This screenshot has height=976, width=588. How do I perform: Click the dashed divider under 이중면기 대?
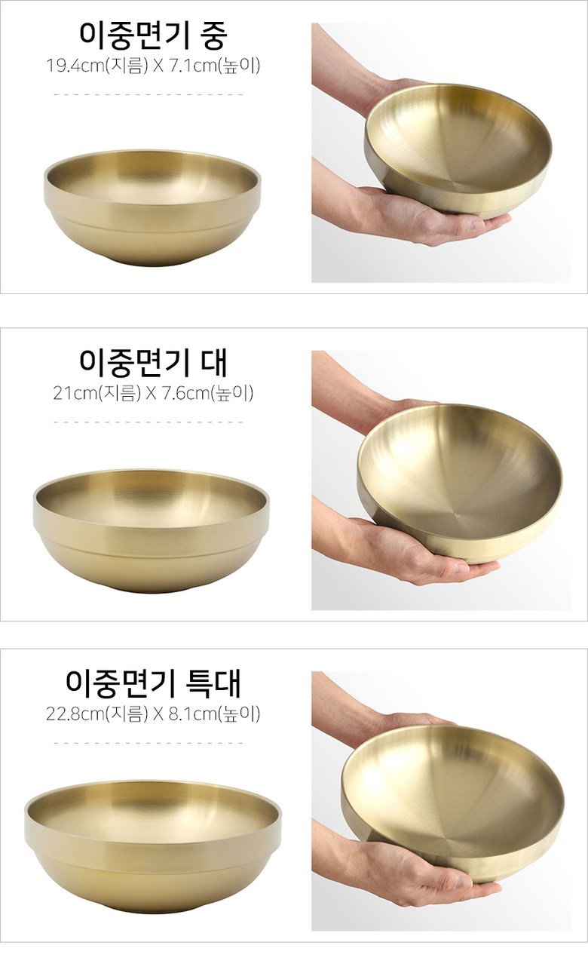(x=149, y=422)
